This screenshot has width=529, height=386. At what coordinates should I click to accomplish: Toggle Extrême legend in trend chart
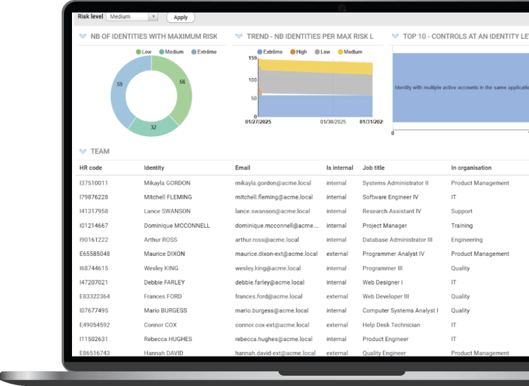tap(270, 51)
